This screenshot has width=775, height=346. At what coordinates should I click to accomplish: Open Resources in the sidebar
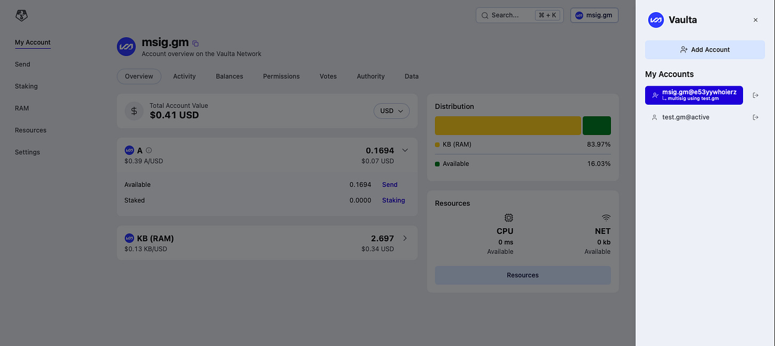(x=30, y=130)
